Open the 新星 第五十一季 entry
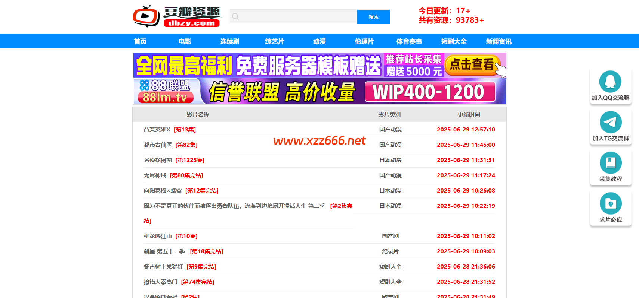This screenshot has height=298, width=639. click(x=164, y=251)
